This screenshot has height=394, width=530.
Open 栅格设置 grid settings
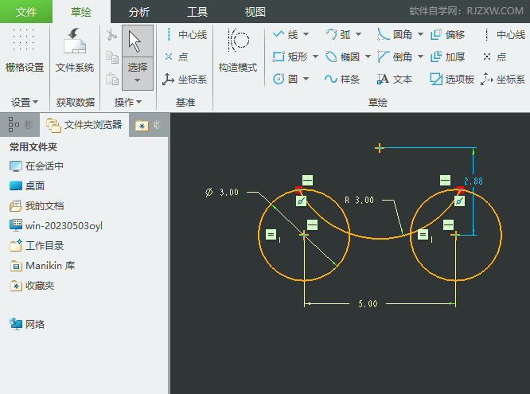click(x=25, y=51)
